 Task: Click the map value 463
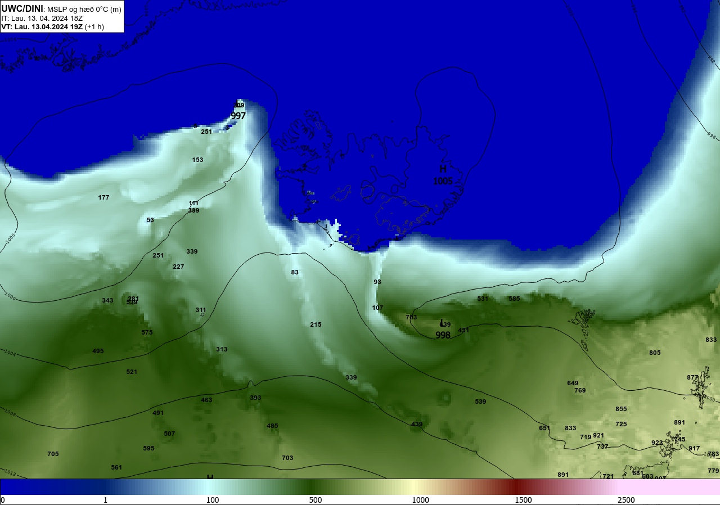pyautogui.click(x=206, y=400)
